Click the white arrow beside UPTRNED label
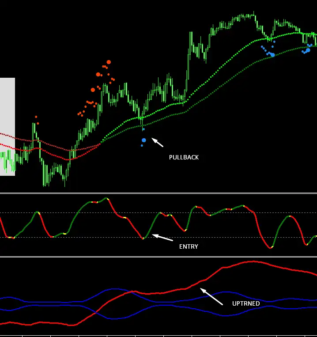 211,297
